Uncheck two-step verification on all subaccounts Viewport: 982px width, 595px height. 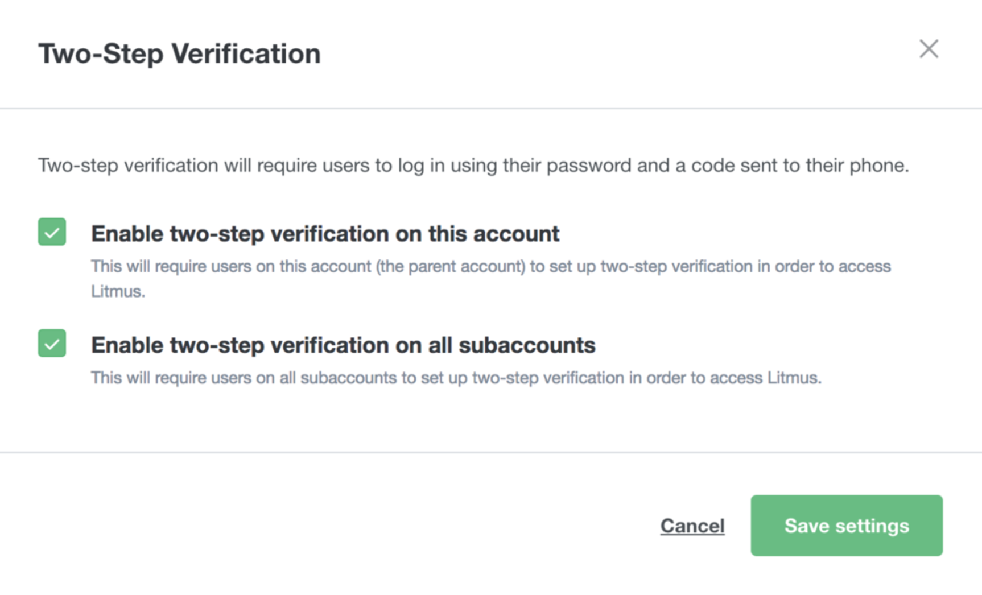point(52,344)
